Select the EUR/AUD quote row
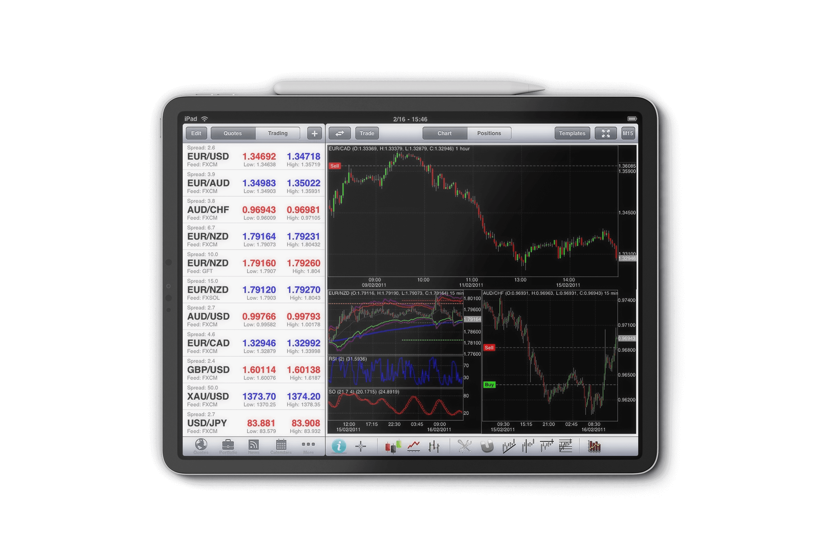Screen dimensions: 817x544 click(254, 183)
